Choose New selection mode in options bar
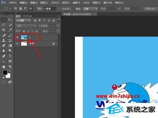 pos(16,8)
